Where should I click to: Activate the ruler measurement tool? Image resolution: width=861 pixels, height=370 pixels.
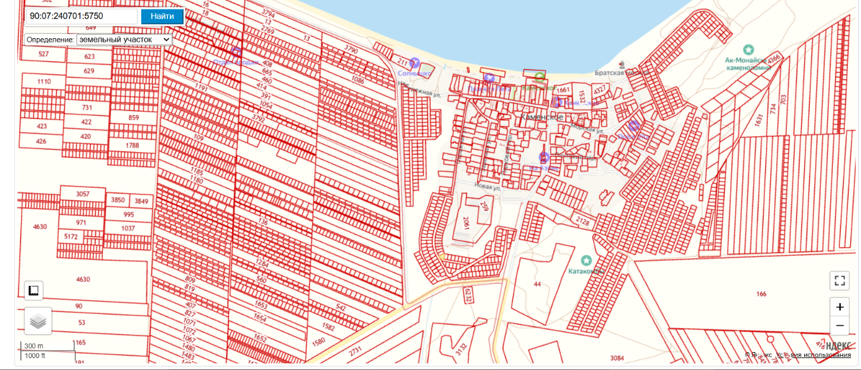point(34,291)
